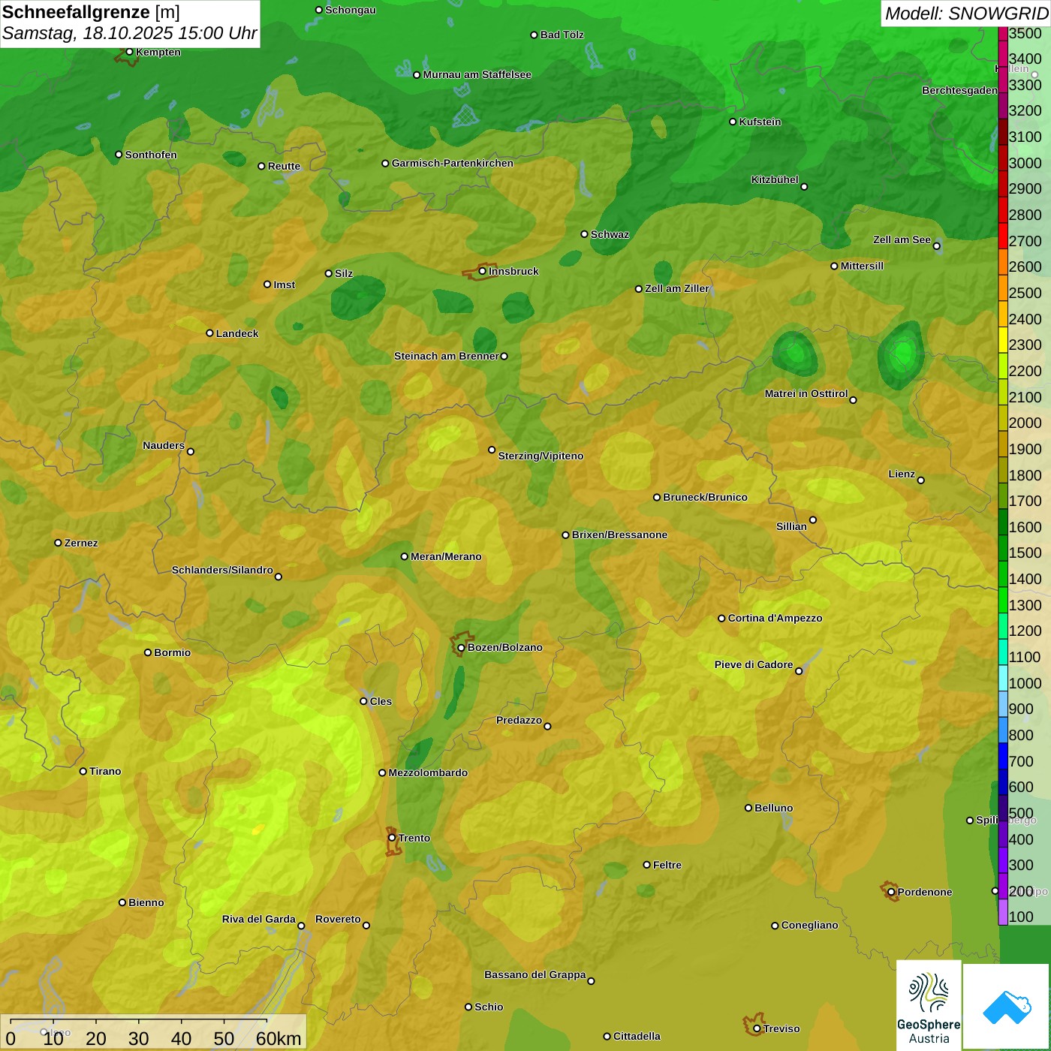Click the Cortina d'Ampezzo label

775,618
